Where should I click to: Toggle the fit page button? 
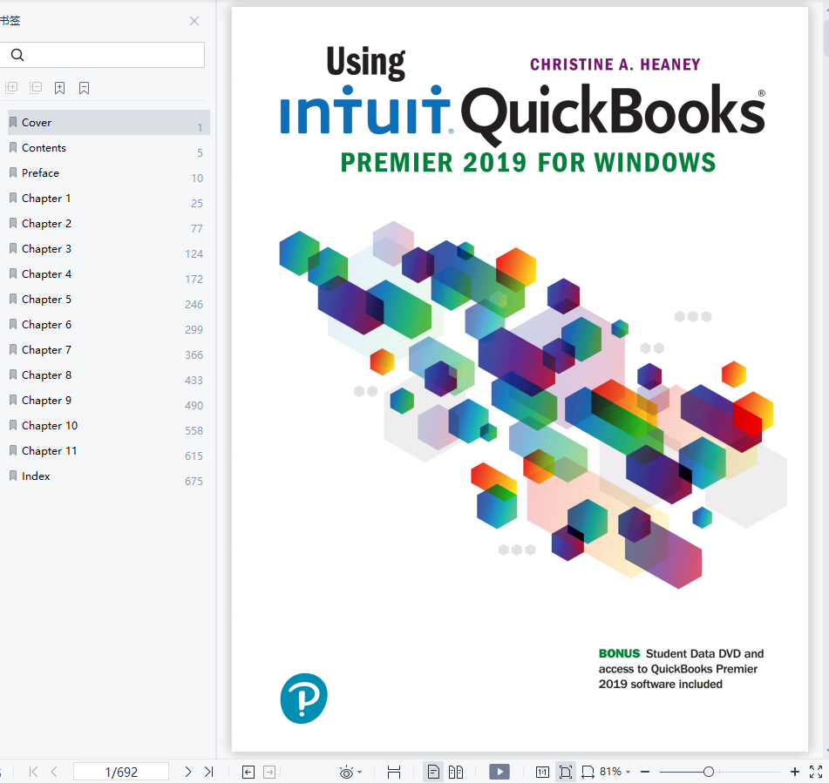pos(565,772)
